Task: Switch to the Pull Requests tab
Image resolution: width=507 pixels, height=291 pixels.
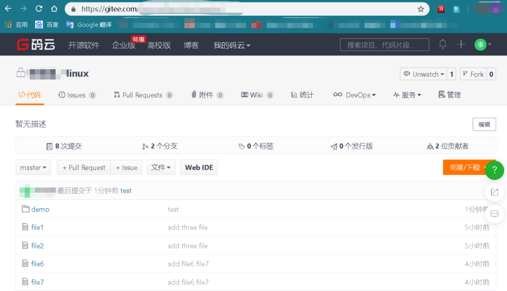Action: [143, 95]
